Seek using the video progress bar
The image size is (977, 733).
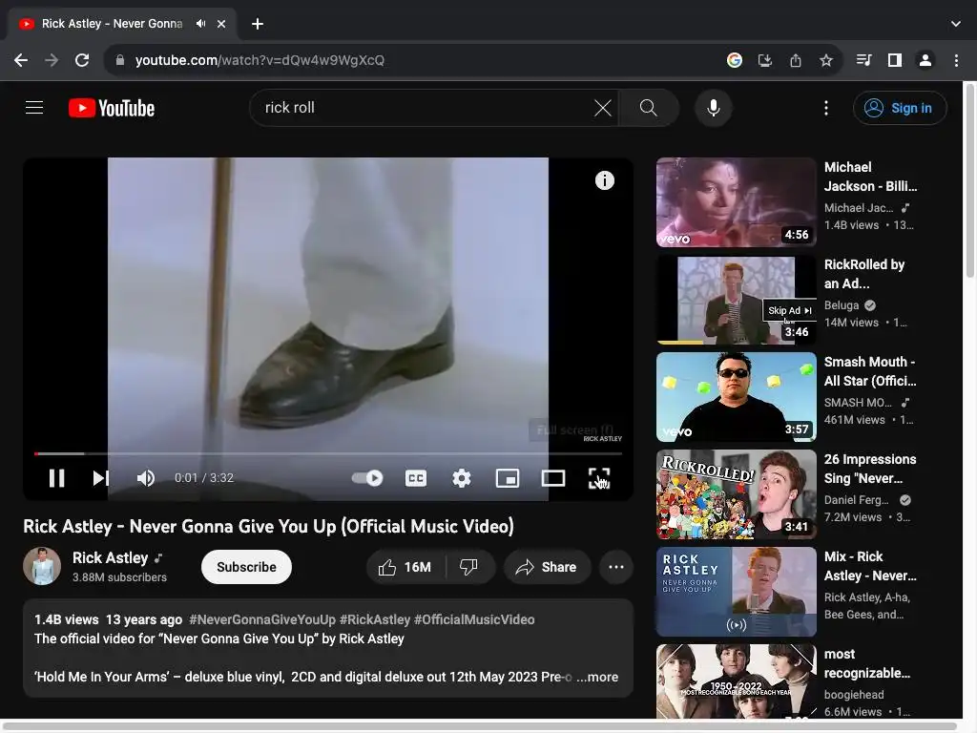pos(328,453)
